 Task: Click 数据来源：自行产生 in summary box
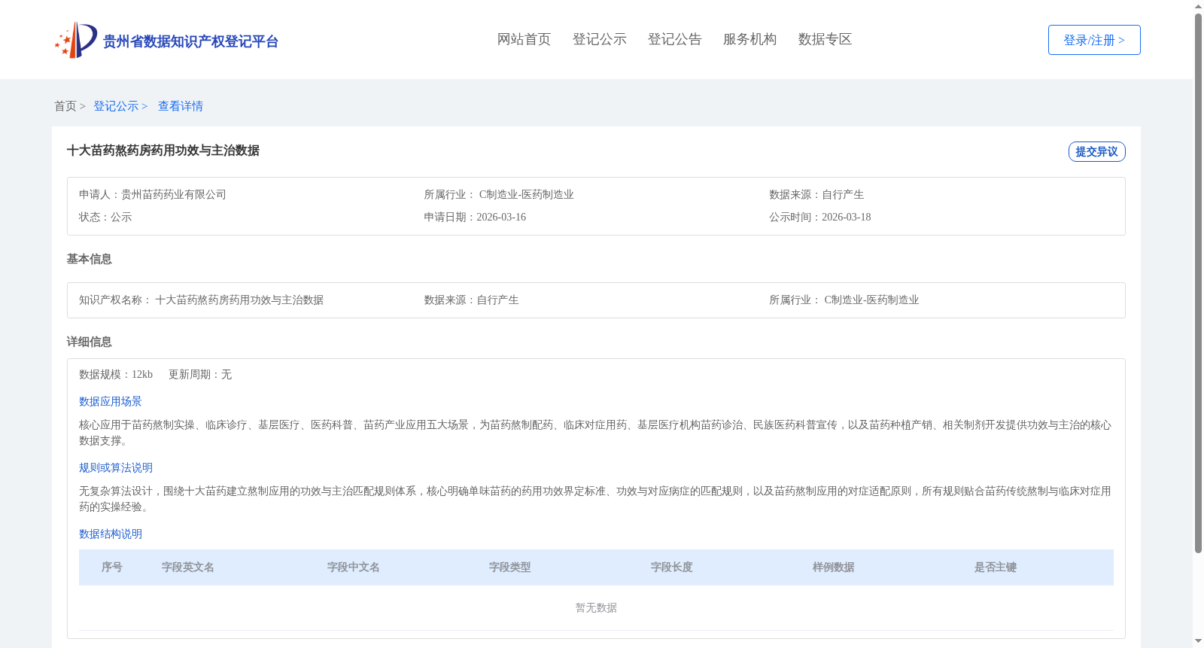(816, 194)
